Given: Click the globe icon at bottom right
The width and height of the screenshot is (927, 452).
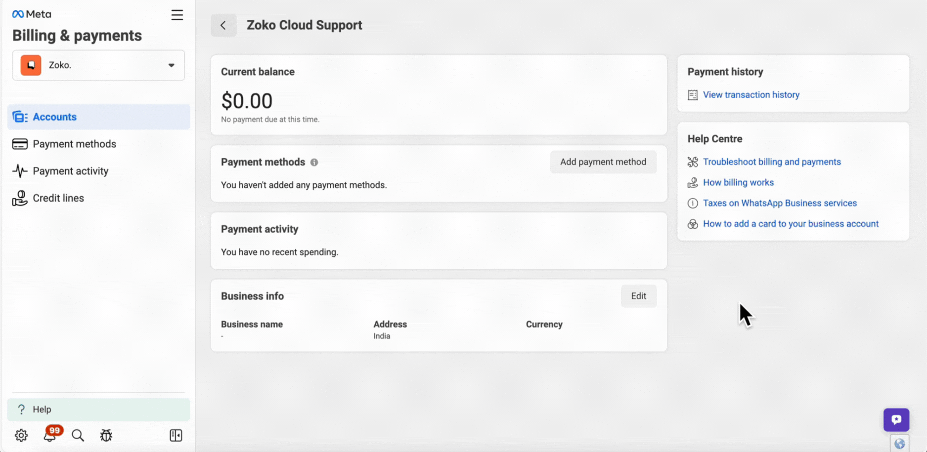Looking at the screenshot, I should pos(900,444).
